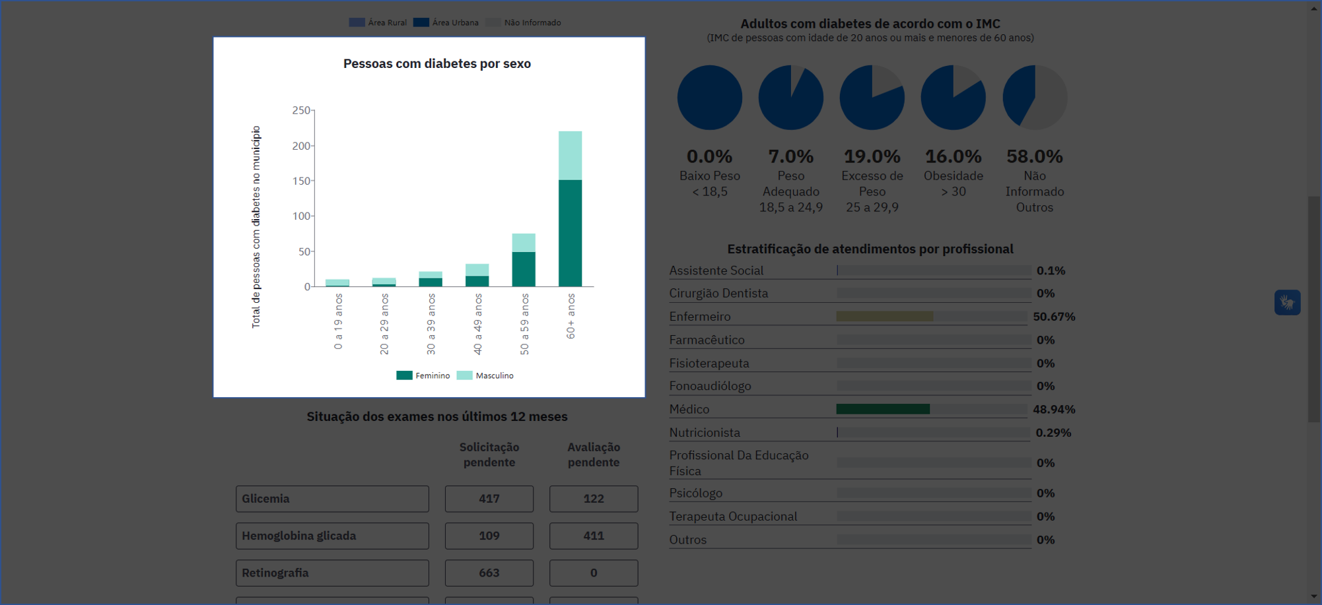Image resolution: width=1322 pixels, height=605 pixels.
Task: Click the Fonoaudiólogo row label
Action: [710, 386]
